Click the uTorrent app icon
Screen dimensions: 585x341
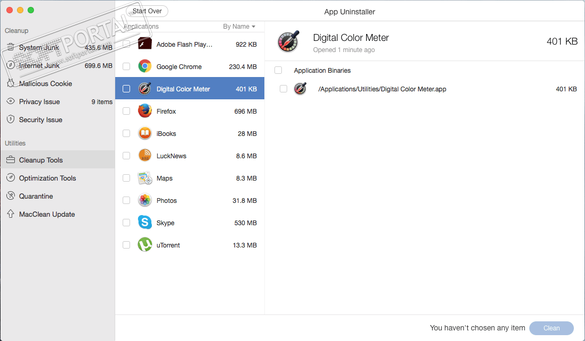[145, 245]
